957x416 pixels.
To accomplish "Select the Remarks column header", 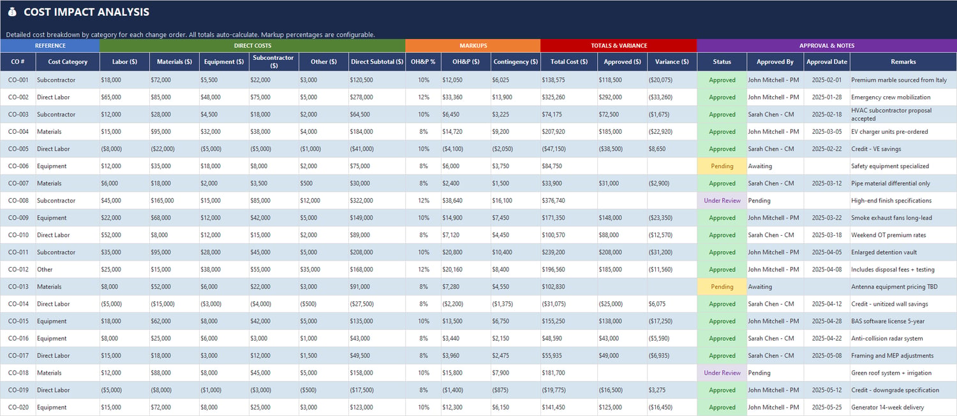I will point(903,62).
